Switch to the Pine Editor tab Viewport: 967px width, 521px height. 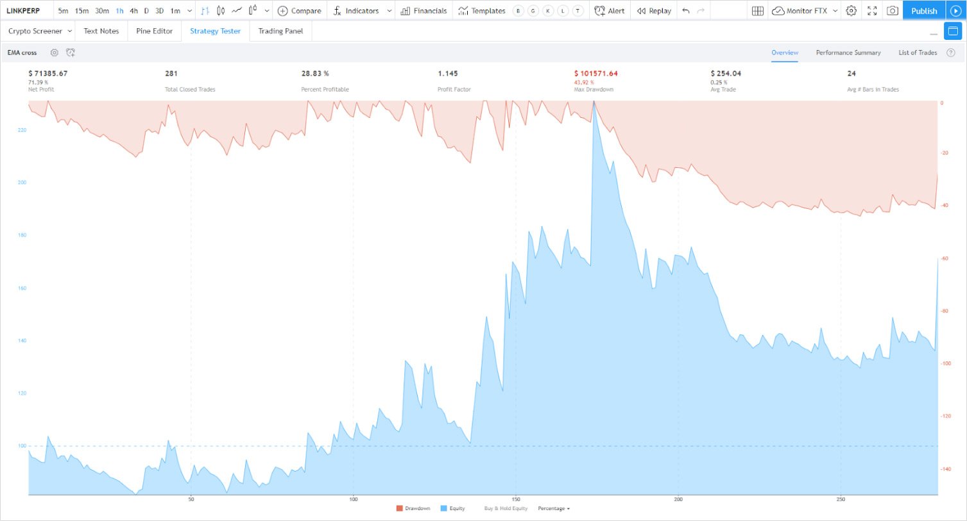[x=155, y=31]
